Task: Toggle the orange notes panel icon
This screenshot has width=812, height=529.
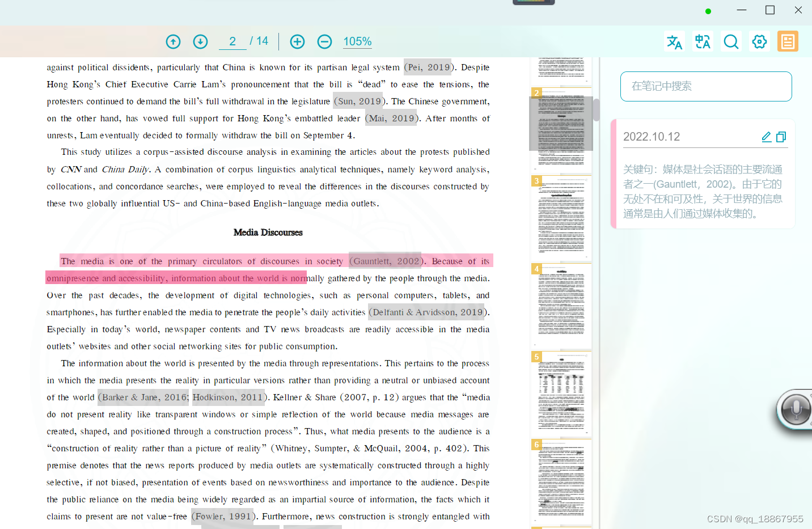Action: coord(788,41)
